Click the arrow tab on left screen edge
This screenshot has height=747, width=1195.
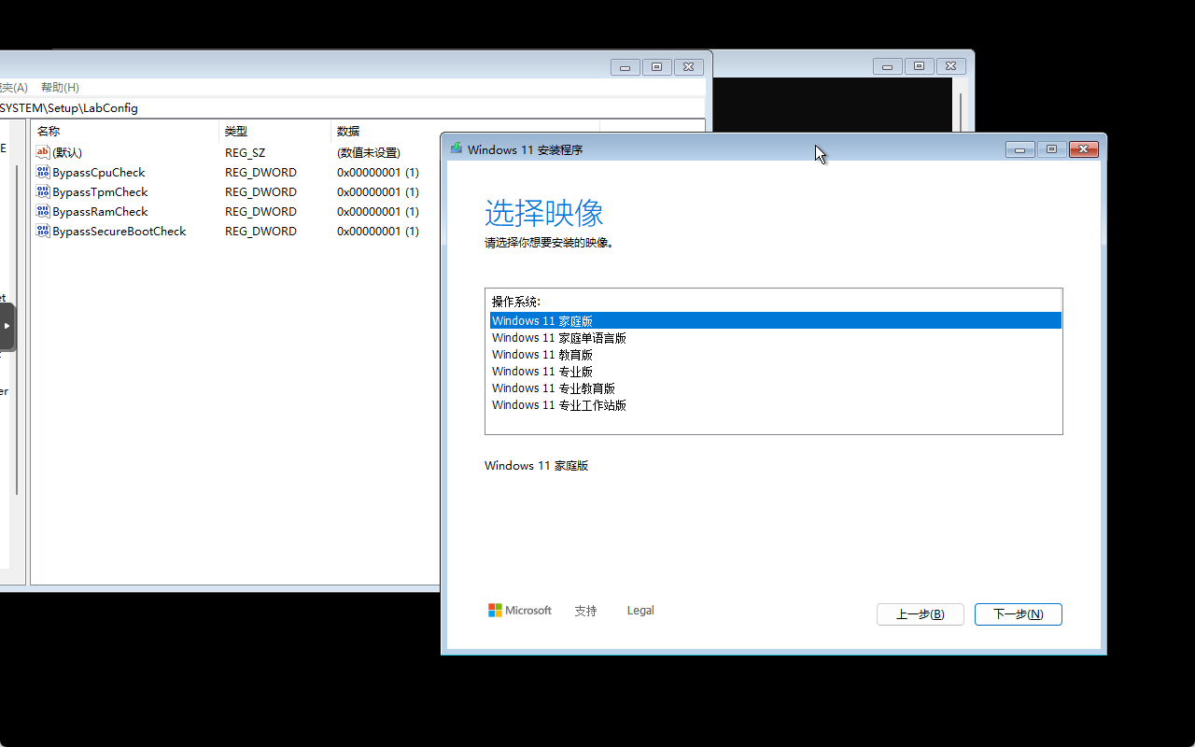[7, 326]
